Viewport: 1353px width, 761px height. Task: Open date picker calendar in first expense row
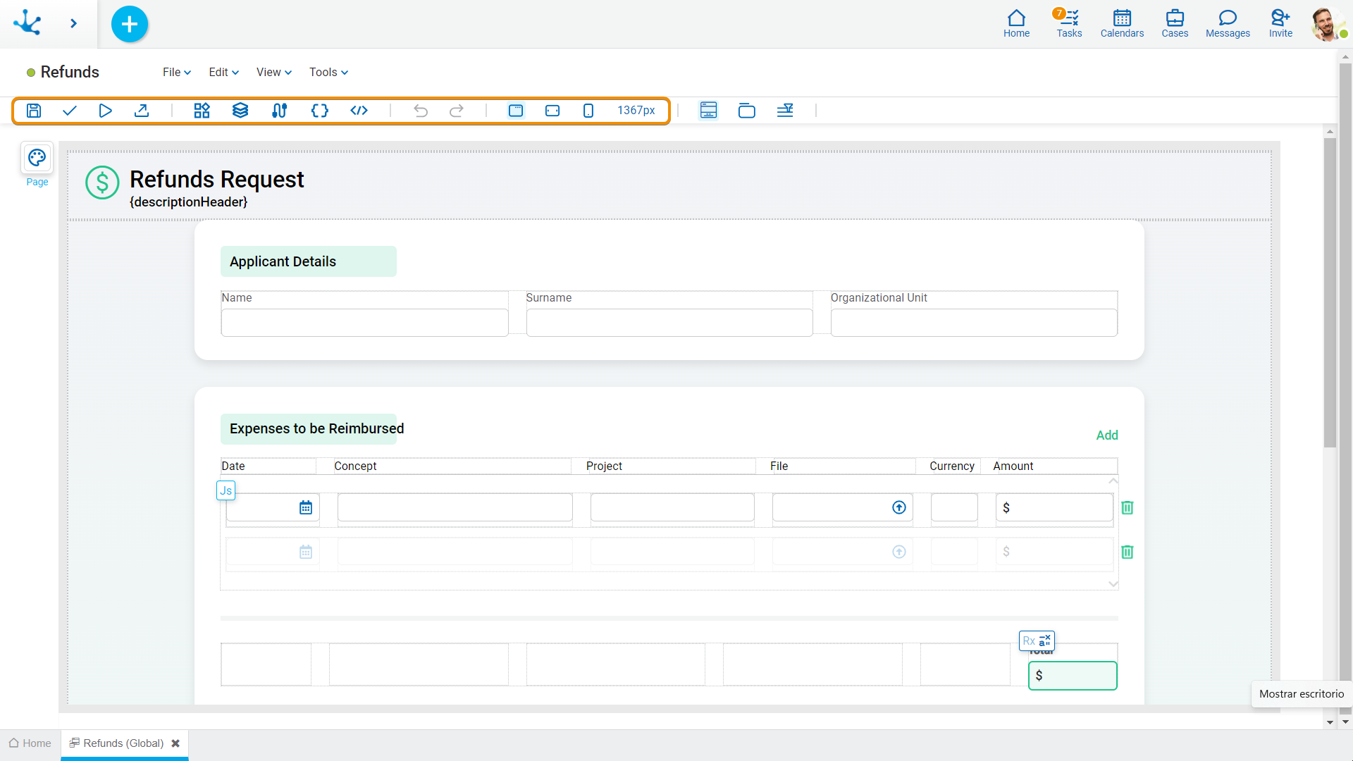[x=306, y=508]
